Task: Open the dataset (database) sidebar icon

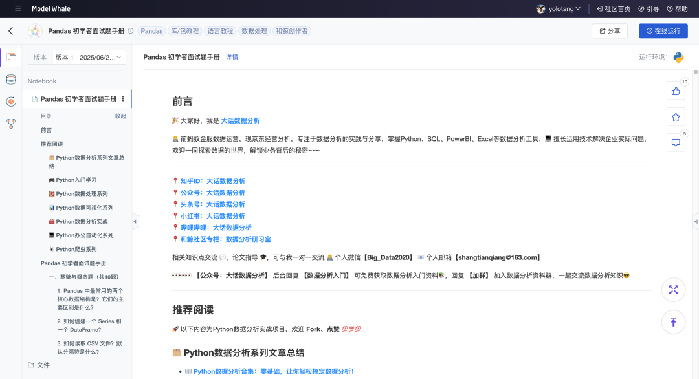Action: click(x=11, y=80)
